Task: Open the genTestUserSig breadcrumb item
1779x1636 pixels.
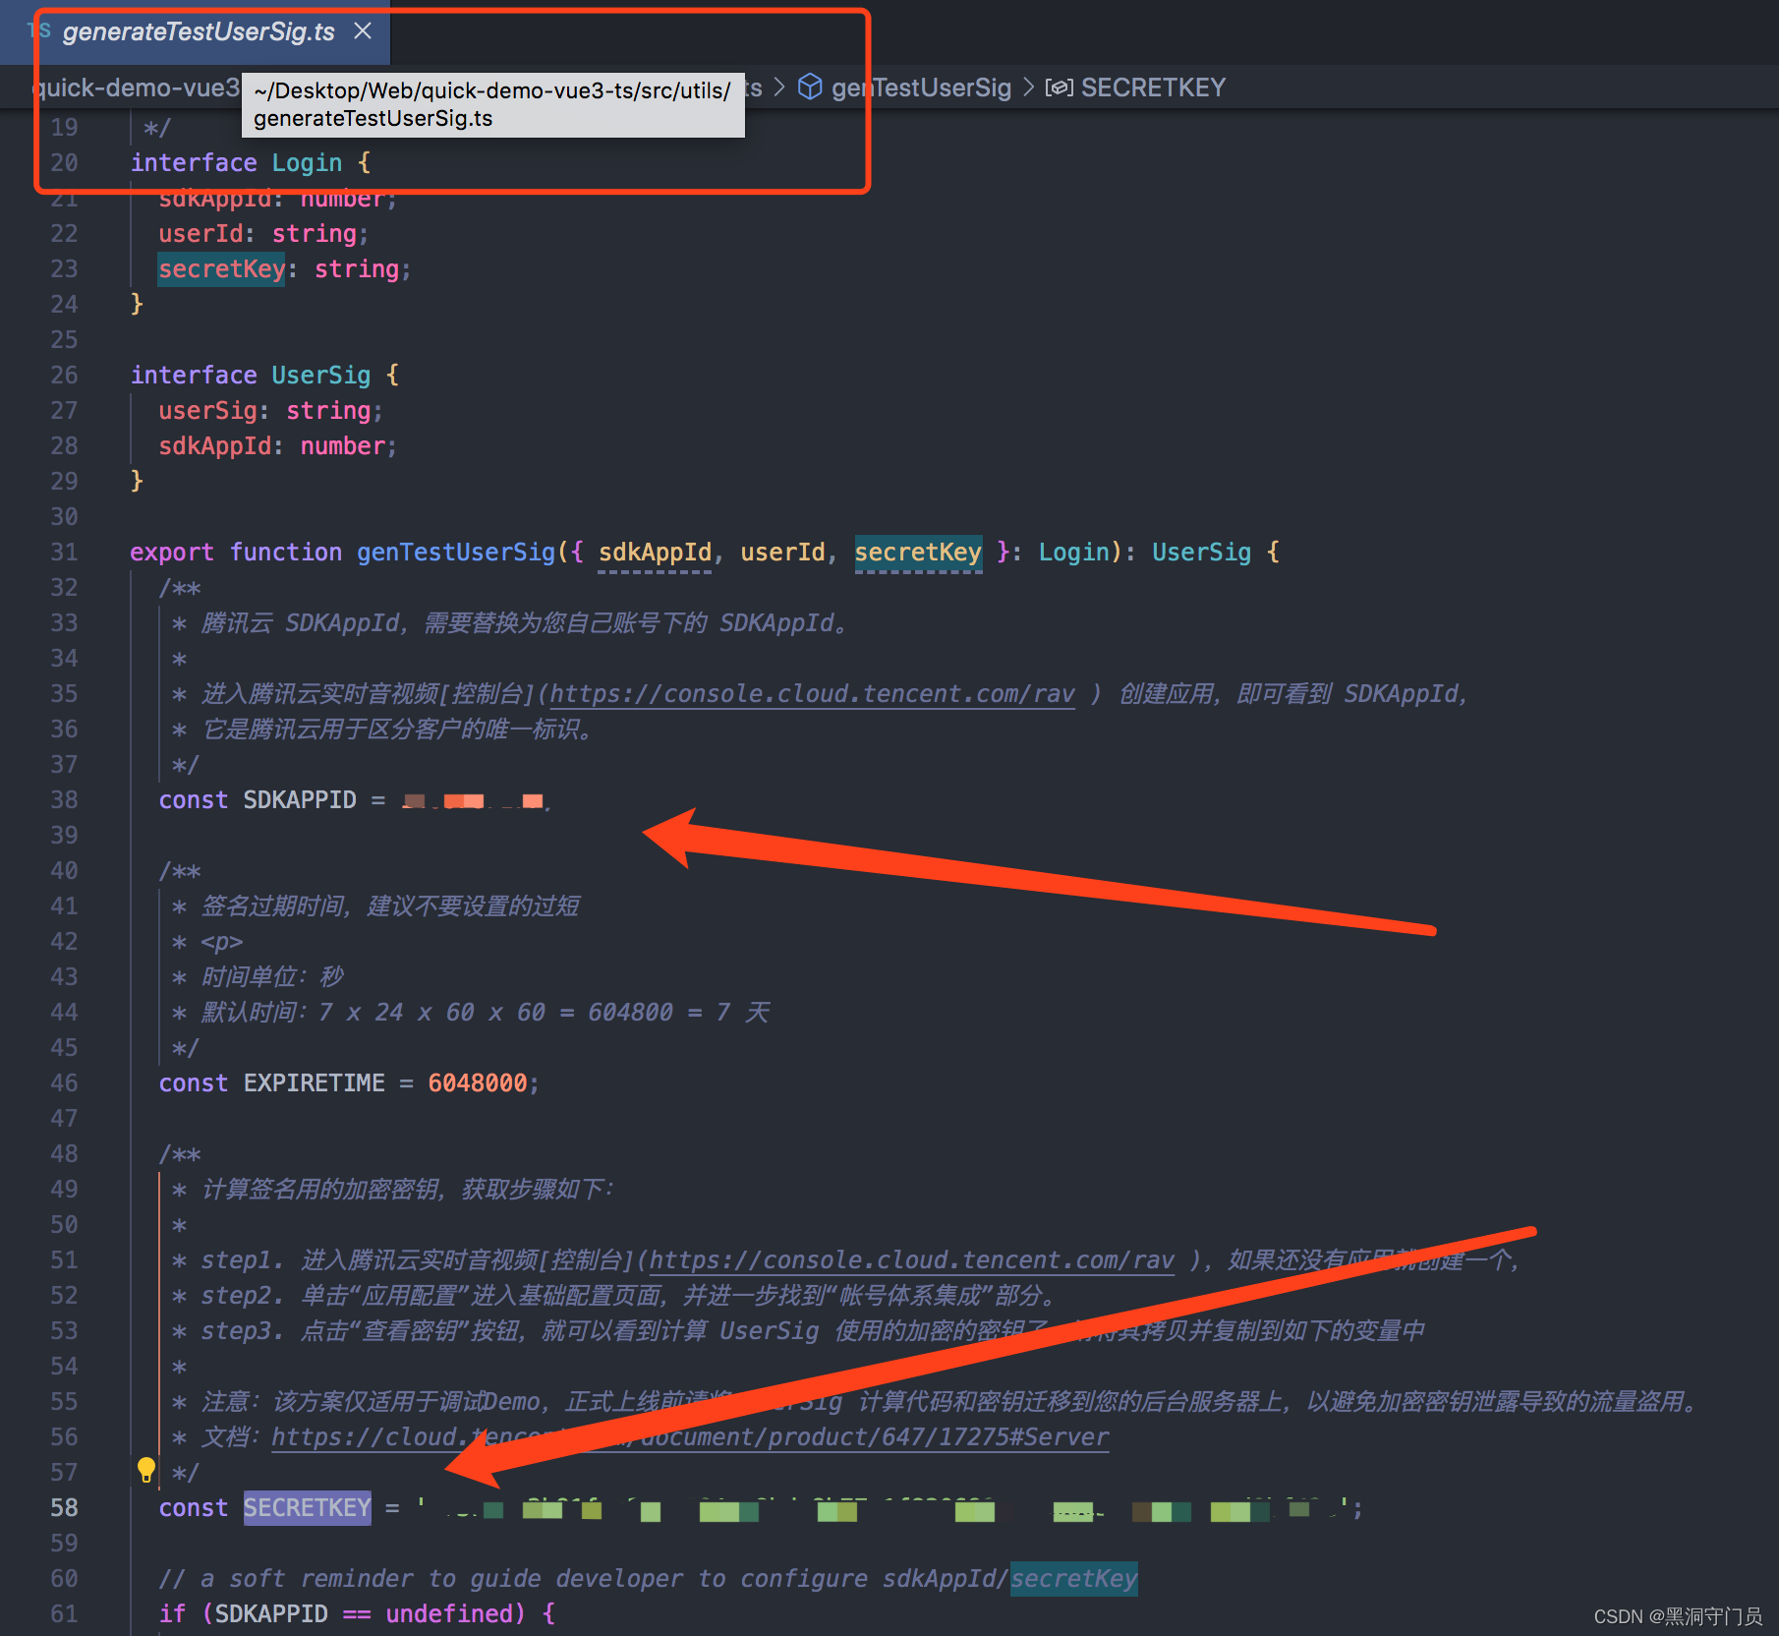Action: point(921,88)
